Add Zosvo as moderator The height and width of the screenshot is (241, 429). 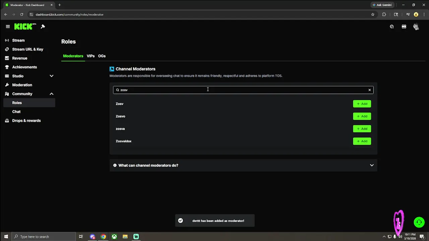tap(362, 116)
